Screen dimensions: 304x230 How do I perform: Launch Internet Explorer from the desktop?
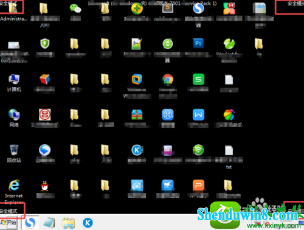click(14, 185)
